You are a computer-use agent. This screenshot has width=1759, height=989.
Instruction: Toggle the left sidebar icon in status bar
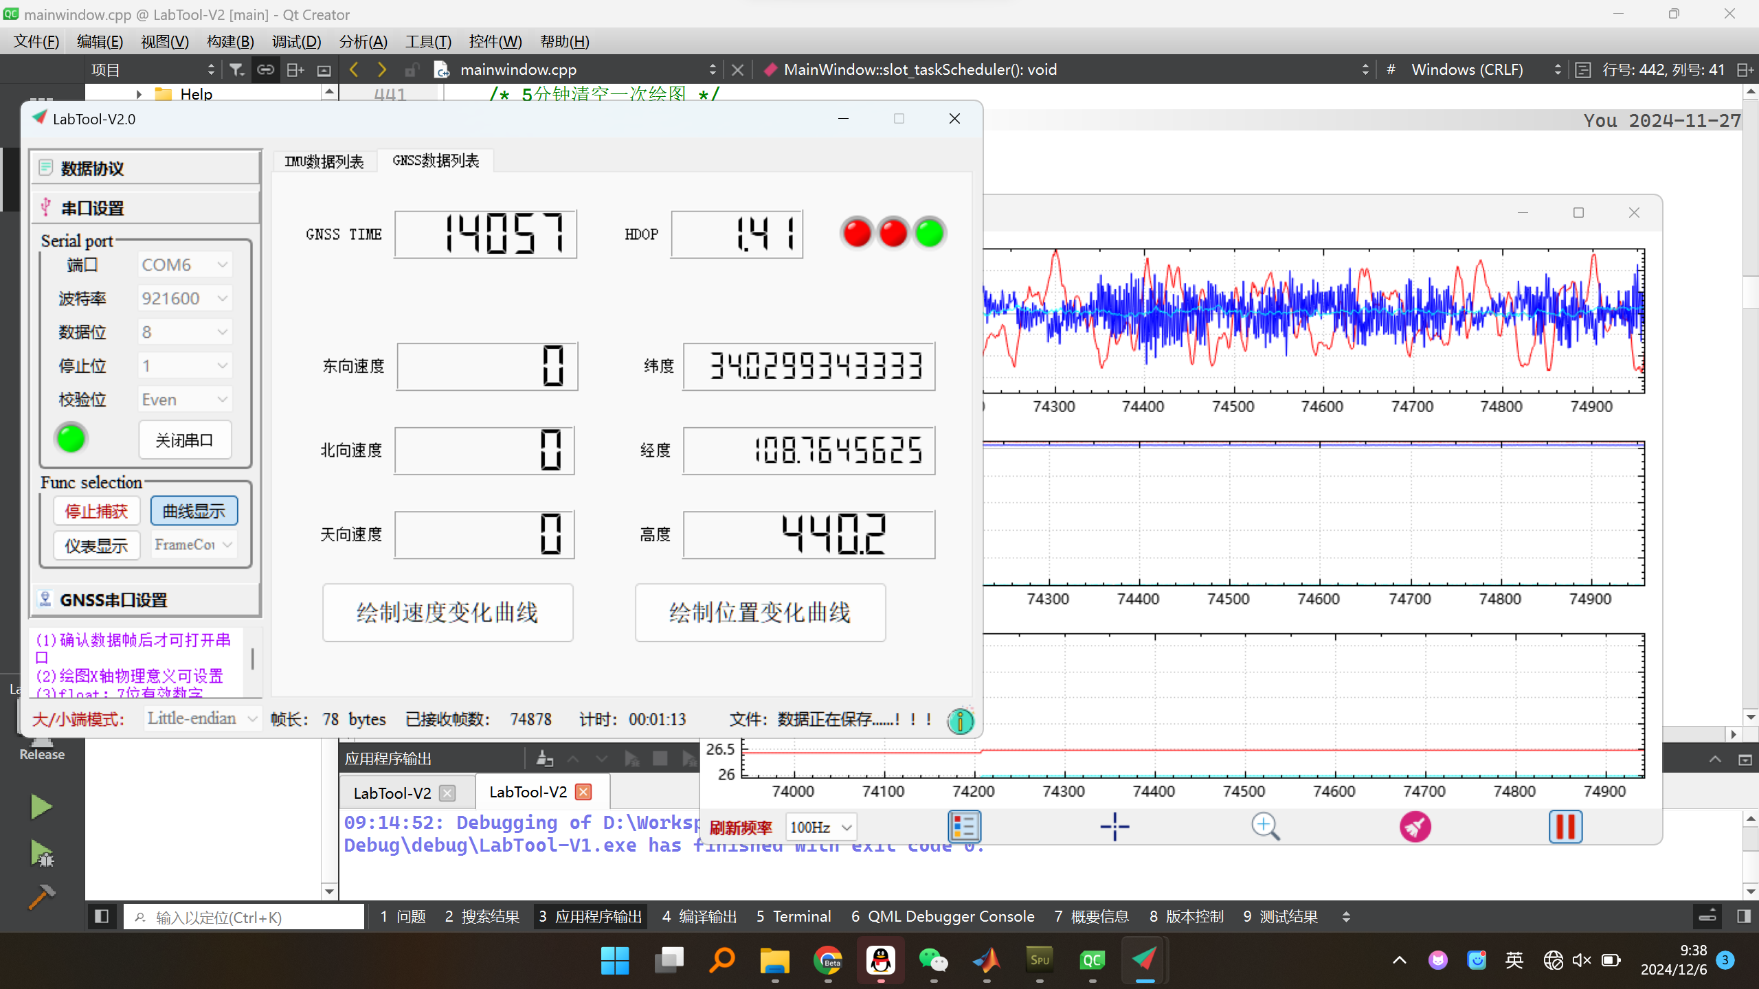point(102,916)
